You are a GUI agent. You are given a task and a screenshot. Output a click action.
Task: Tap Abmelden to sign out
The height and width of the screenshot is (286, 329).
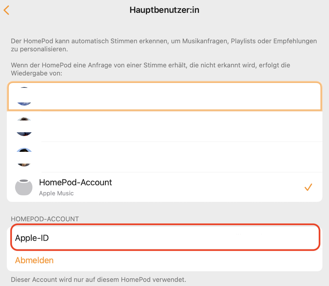[x=34, y=260]
